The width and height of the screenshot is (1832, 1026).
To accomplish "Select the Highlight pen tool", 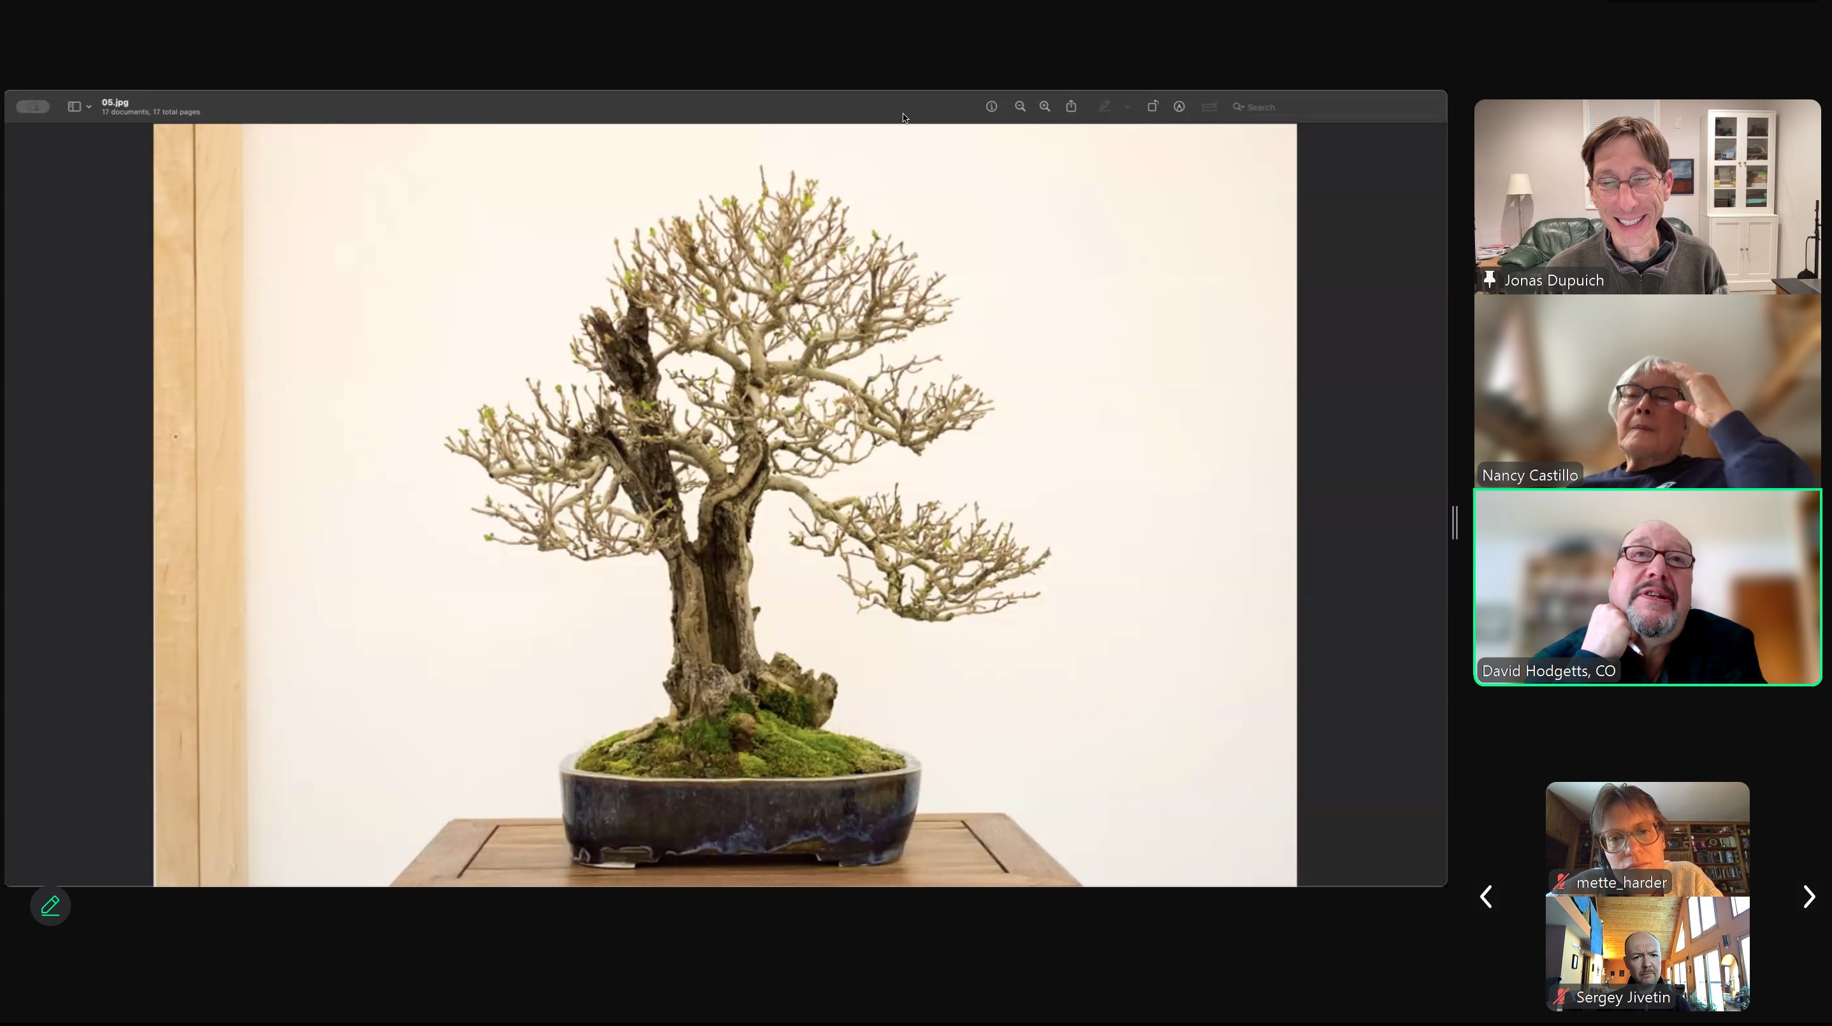I will click(1105, 106).
